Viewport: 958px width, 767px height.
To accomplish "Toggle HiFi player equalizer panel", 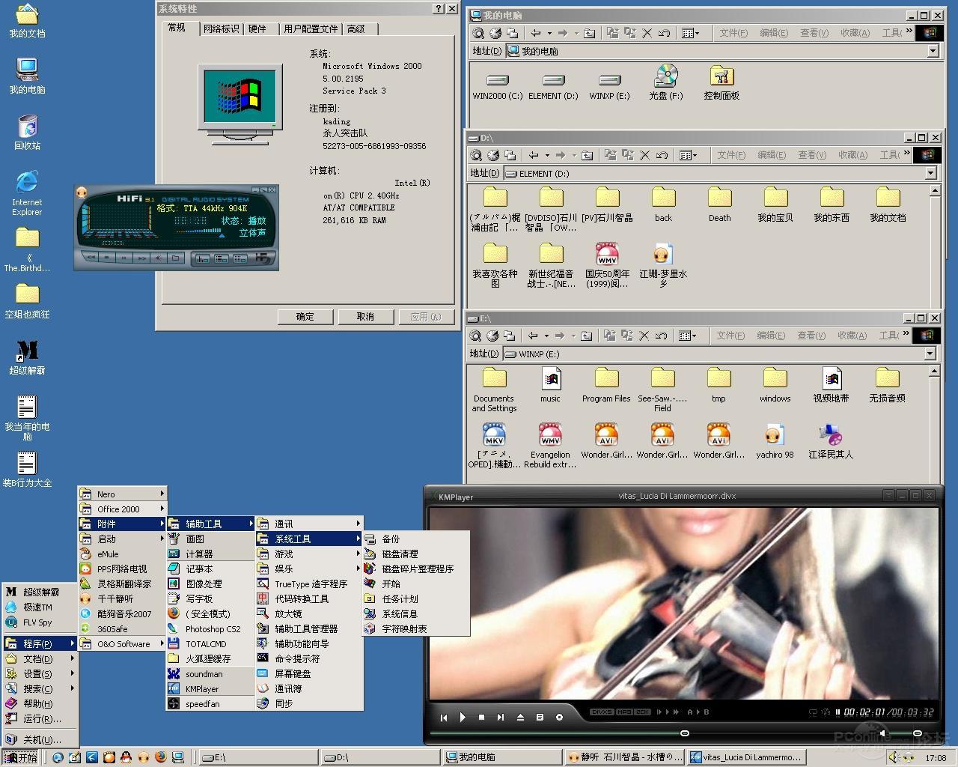I will coord(203,258).
